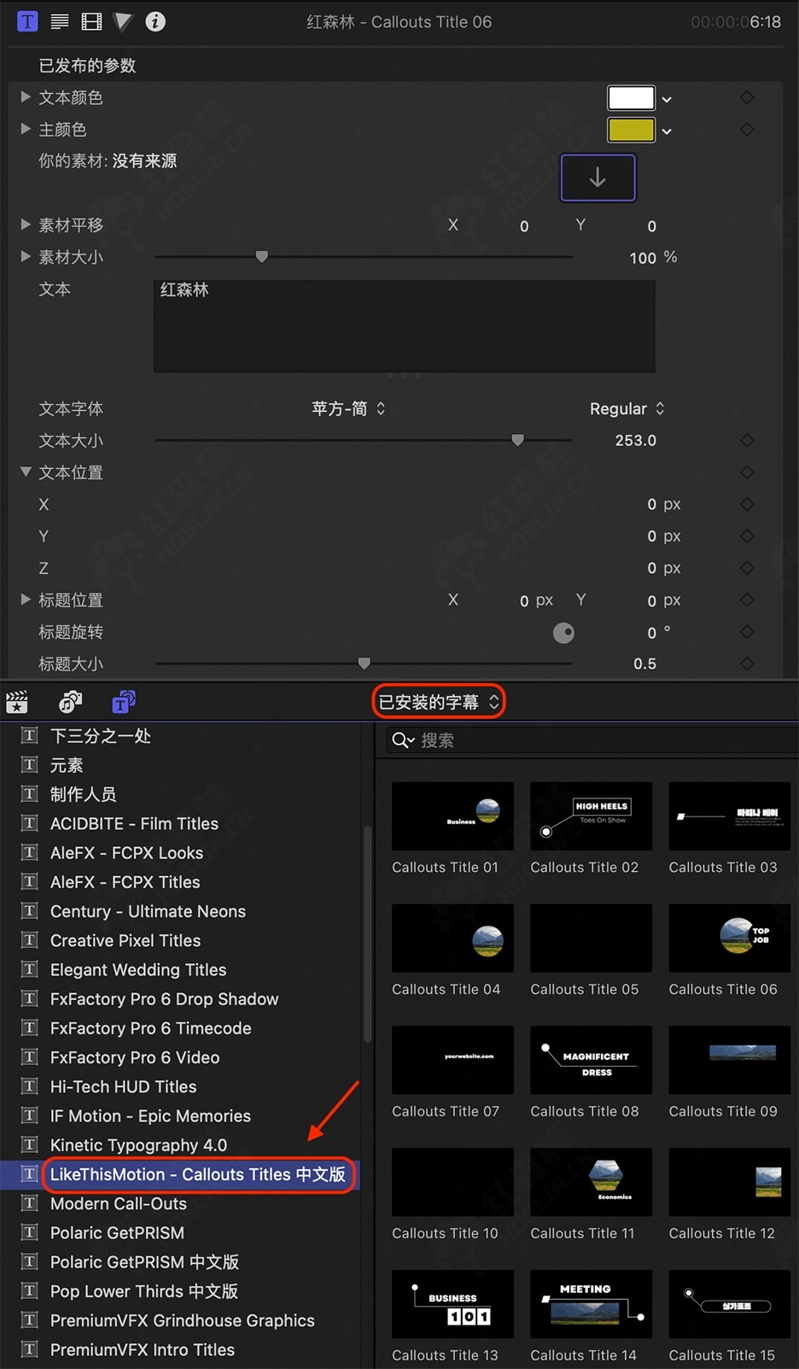Click the 文本大小 slider handle

point(517,440)
